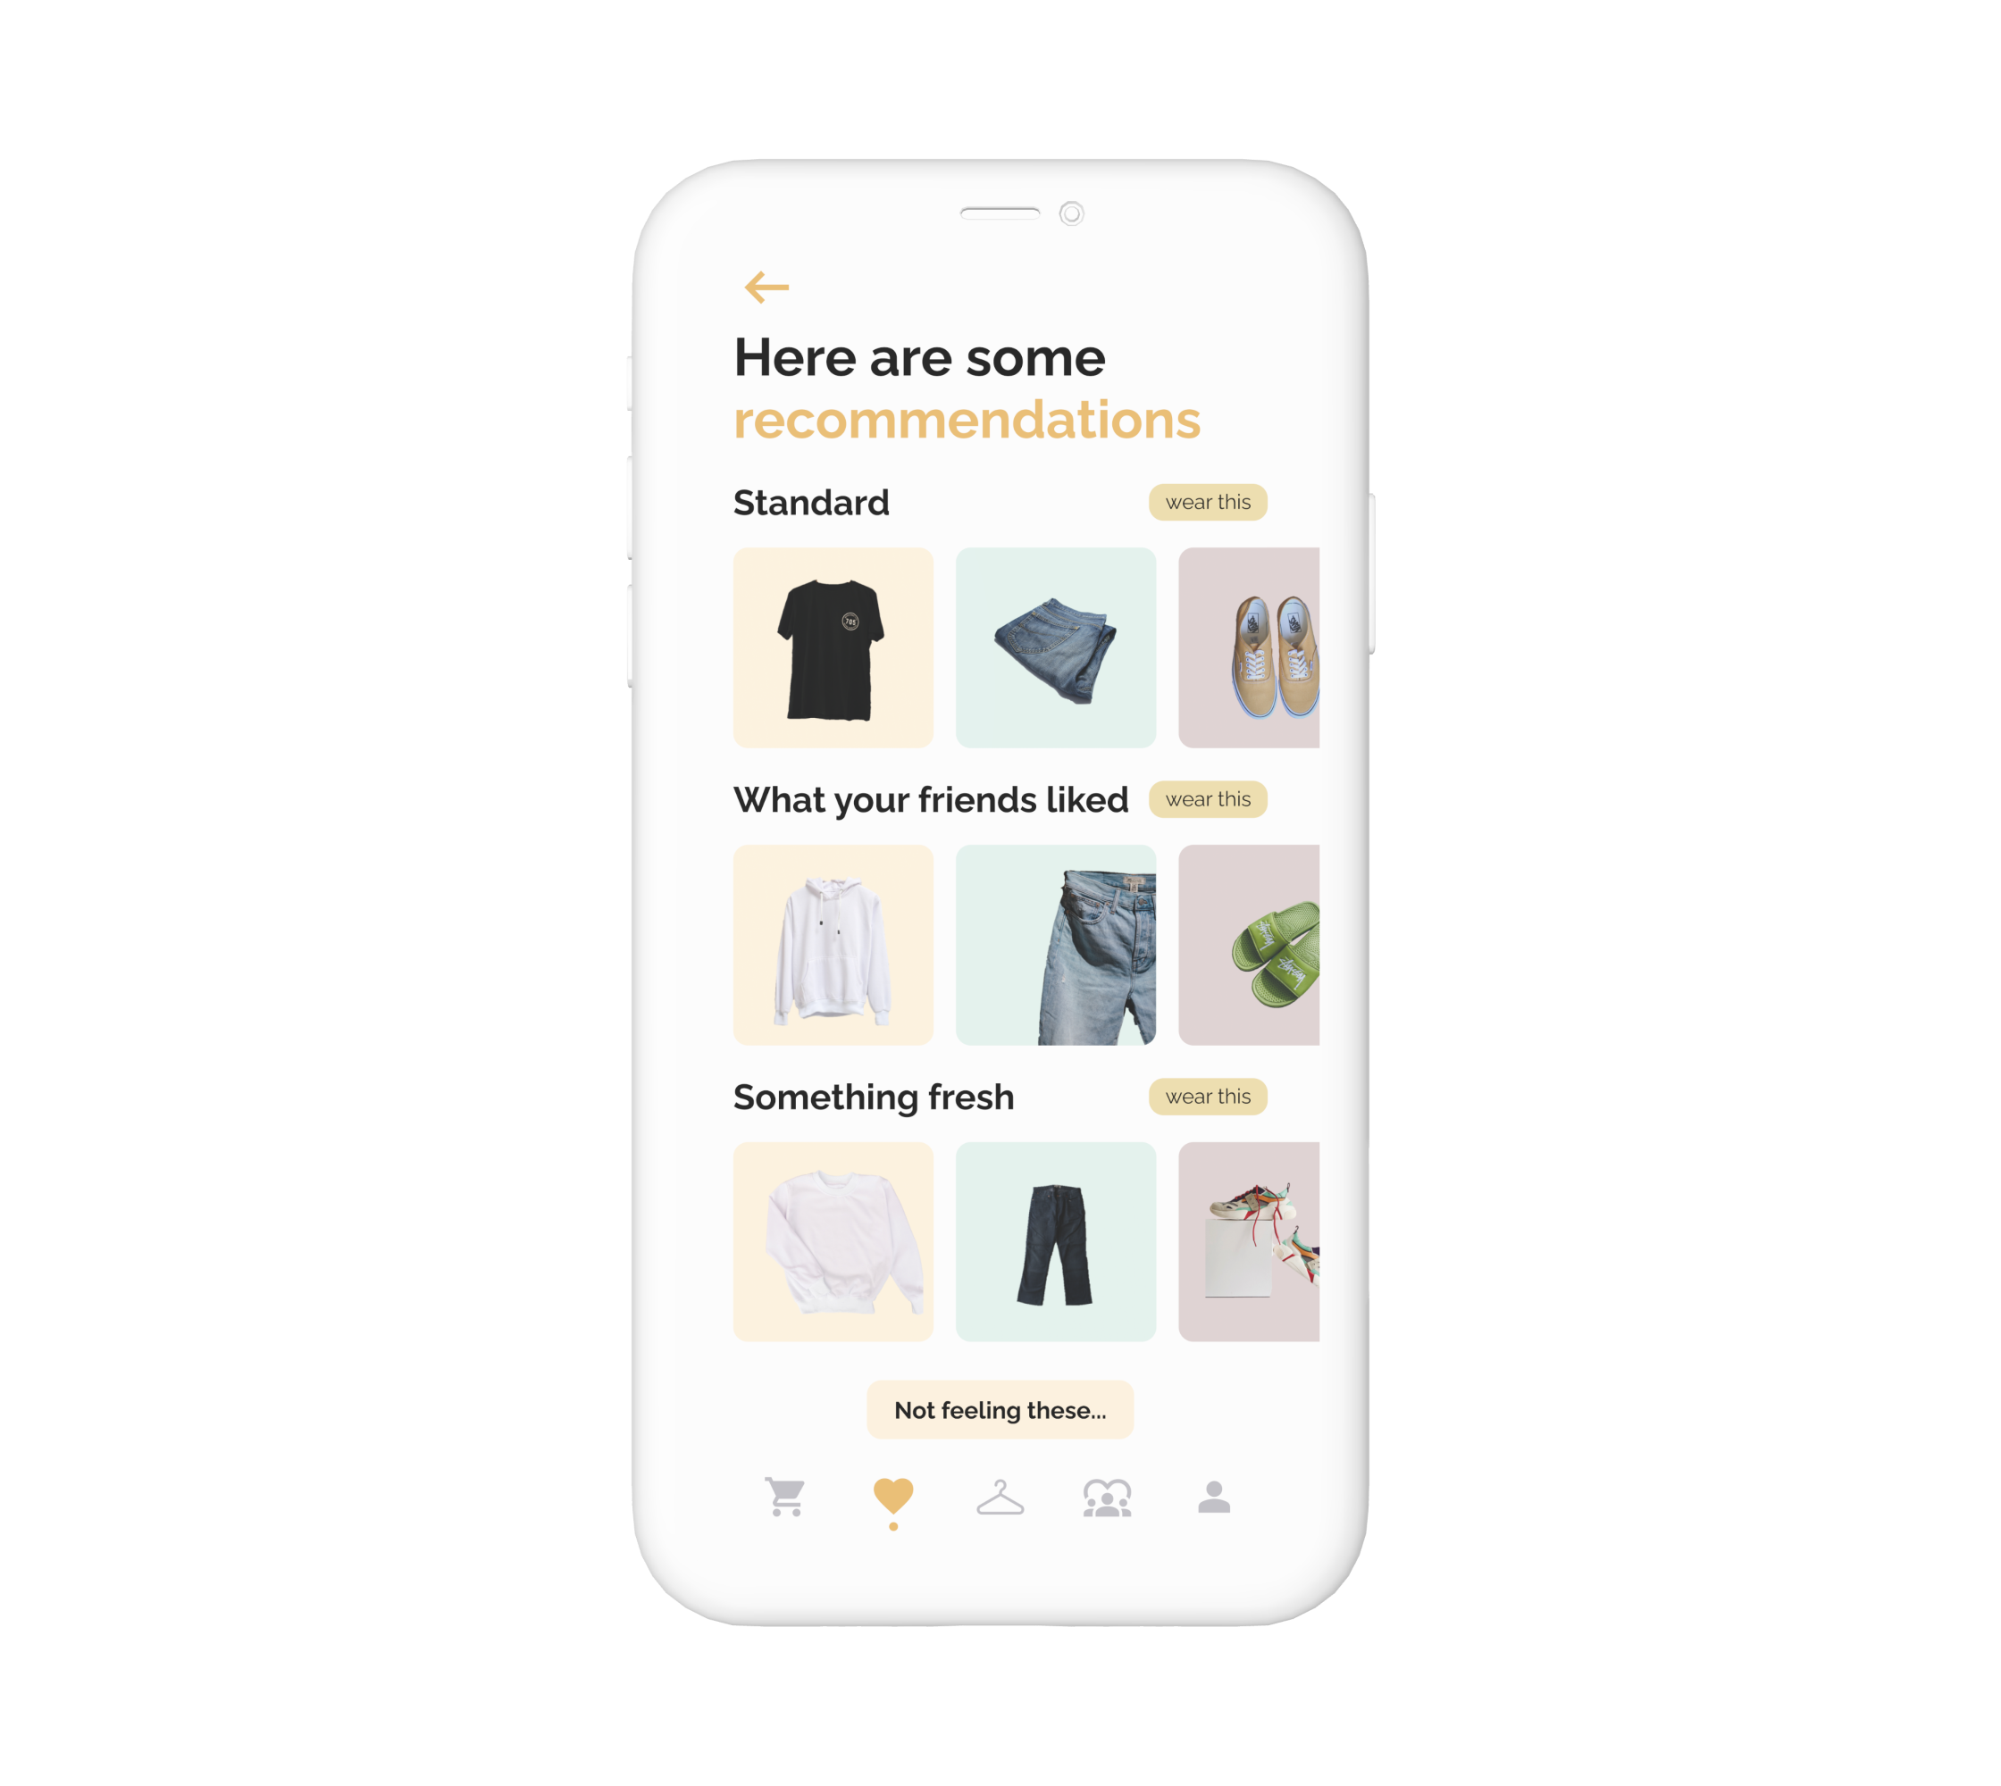This screenshot has height=1786, width=2001.
Task: Select the black t-shirt thumbnail
Action: 837,647
